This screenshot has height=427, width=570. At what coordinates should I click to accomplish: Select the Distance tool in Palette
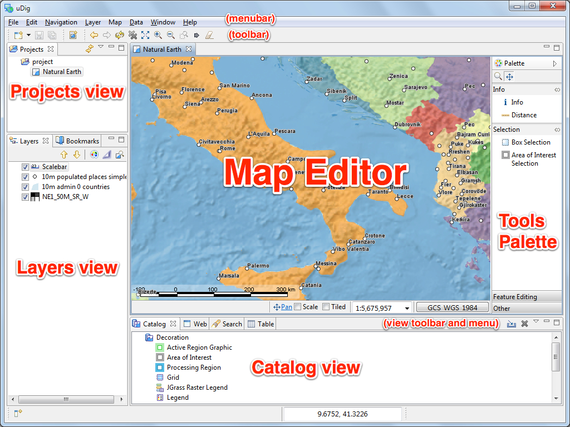(519, 115)
